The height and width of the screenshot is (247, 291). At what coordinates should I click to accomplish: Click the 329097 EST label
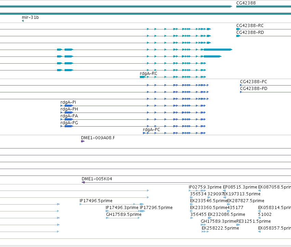coord(215,194)
